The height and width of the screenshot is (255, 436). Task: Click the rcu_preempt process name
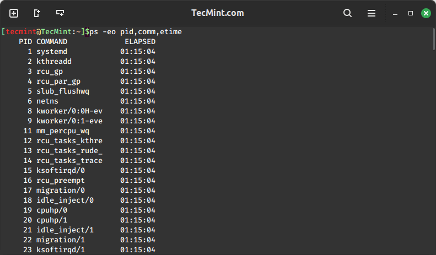[x=61, y=181]
